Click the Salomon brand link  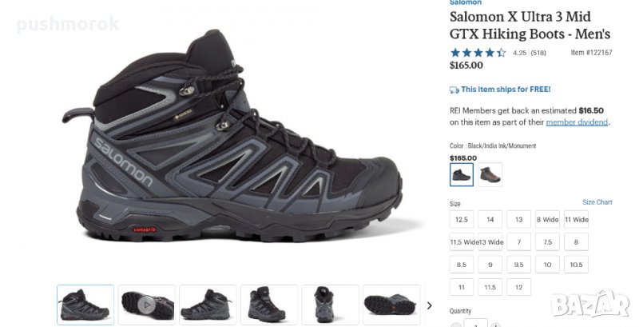(466, 2)
